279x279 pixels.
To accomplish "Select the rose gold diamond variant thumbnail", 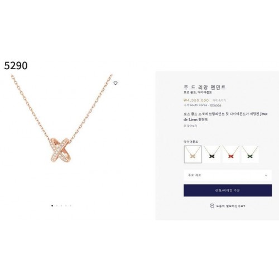I will (x=193, y=154).
